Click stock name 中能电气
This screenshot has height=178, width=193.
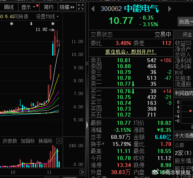pyautogui.click(x=142, y=9)
